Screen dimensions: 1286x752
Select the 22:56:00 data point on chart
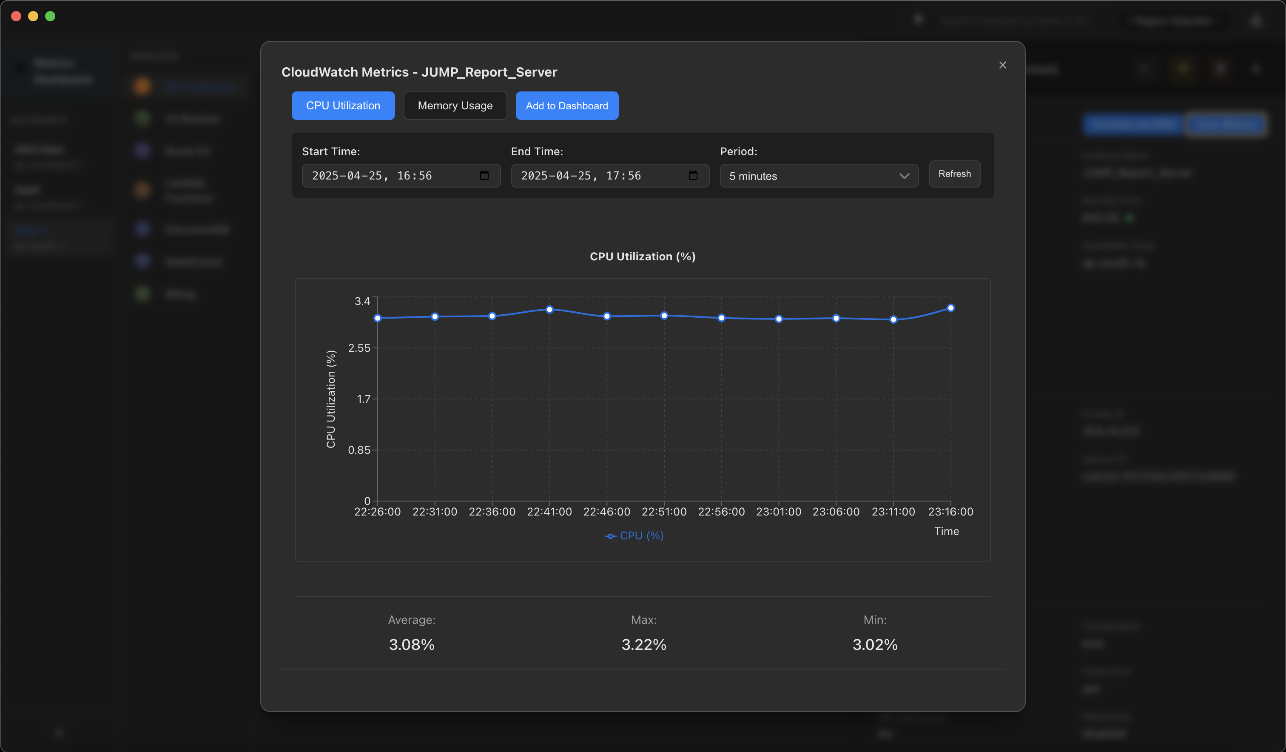pos(722,318)
